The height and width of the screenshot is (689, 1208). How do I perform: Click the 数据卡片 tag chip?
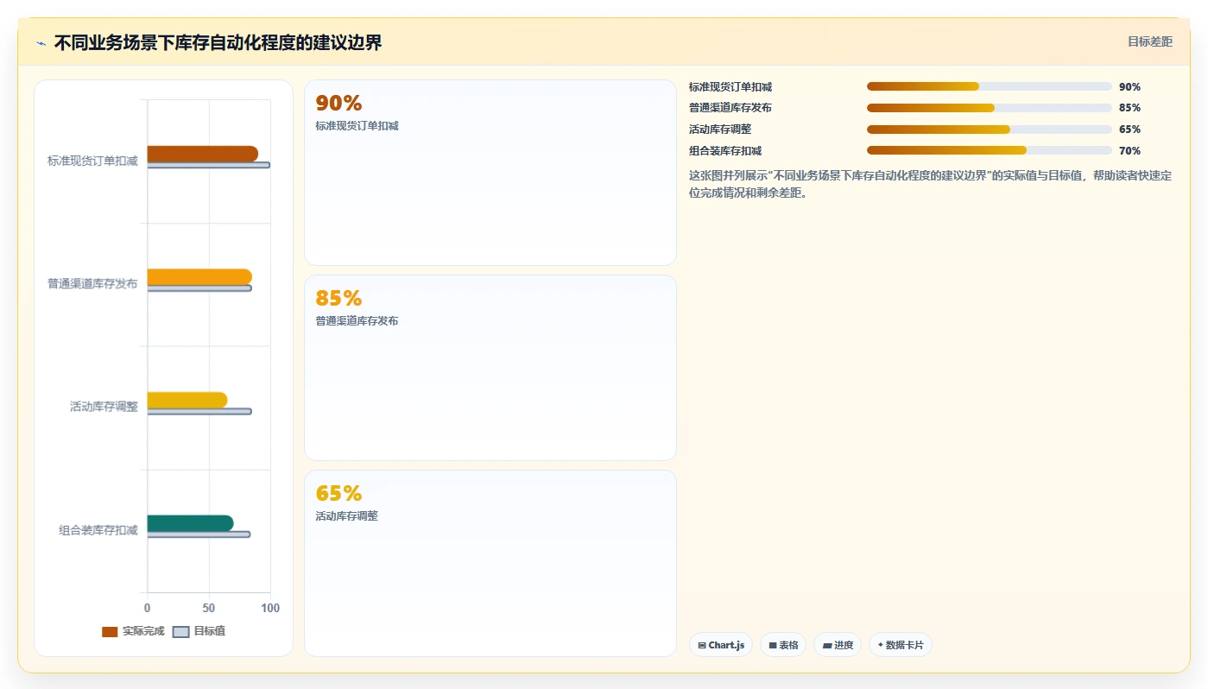pyautogui.click(x=901, y=645)
